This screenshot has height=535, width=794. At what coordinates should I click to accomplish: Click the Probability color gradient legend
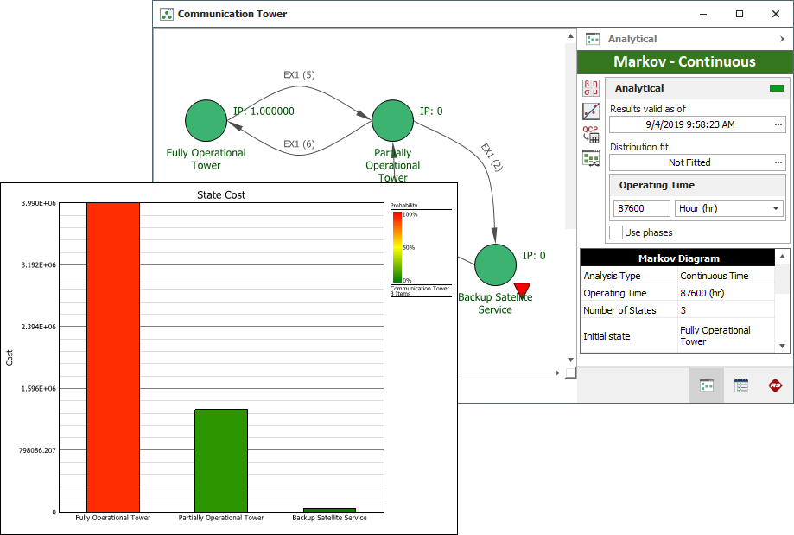click(x=397, y=246)
